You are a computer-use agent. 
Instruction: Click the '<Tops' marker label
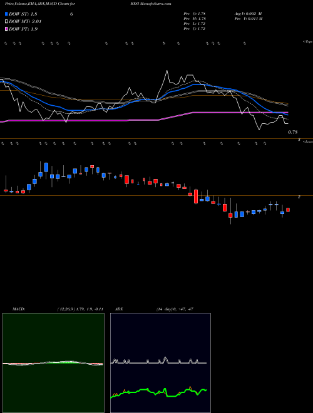(308, 42)
